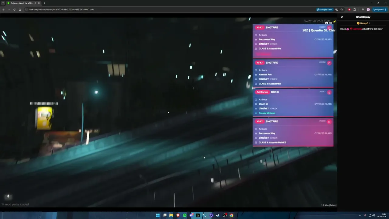Open Uzzay0 gifter badge in chat
This screenshot has width=389, height=219.
(358, 23)
